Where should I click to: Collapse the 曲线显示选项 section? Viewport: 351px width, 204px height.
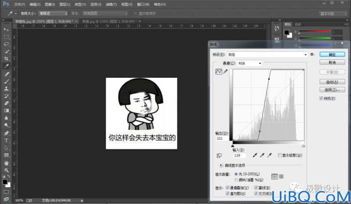pyautogui.click(x=221, y=166)
